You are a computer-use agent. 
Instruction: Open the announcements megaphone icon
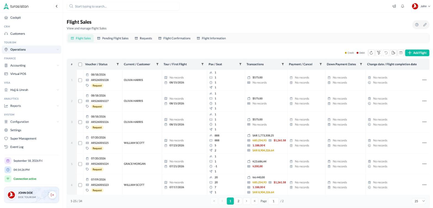tap(394, 6)
